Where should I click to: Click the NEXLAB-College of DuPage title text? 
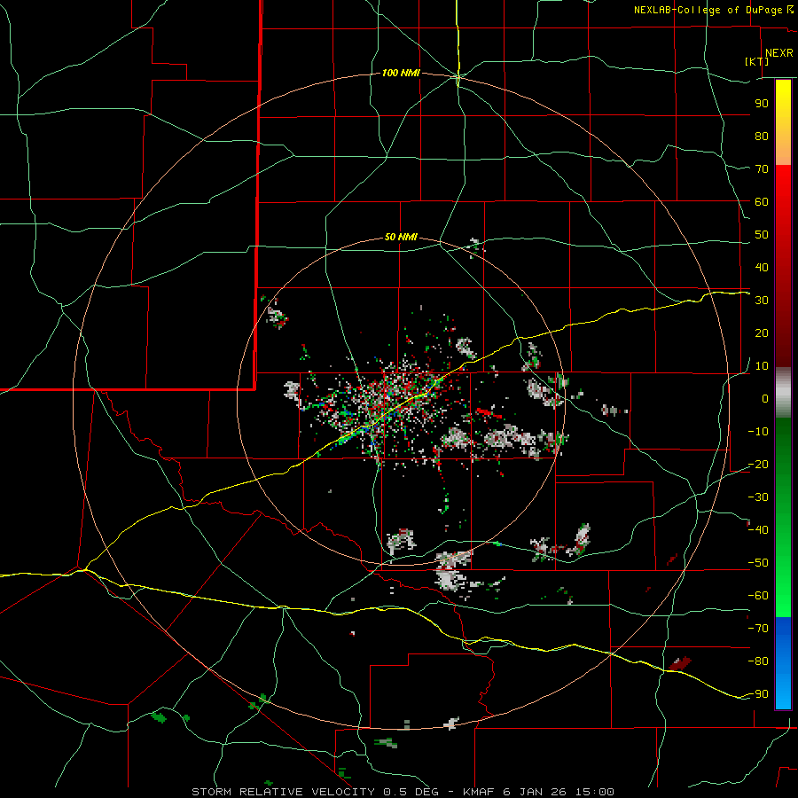[710, 10]
